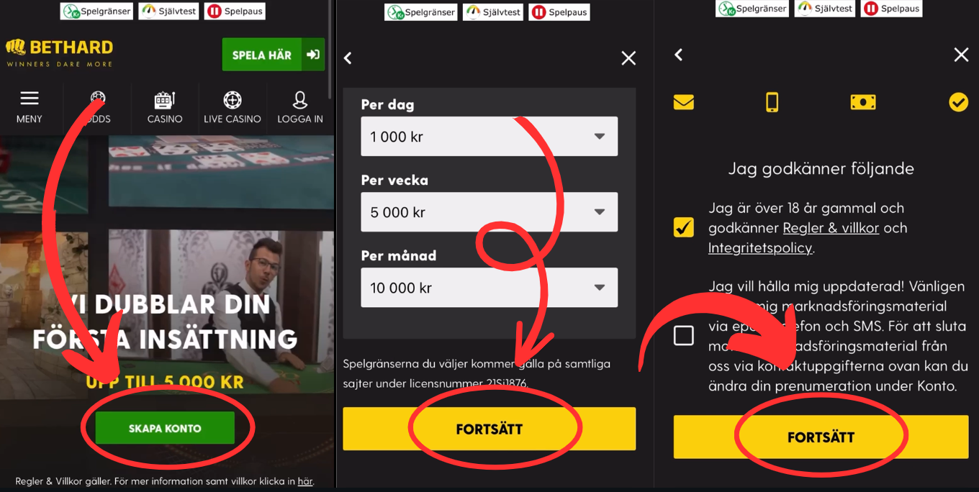Click the green Spela Här button
This screenshot has width=979, height=492.
pyautogui.click(x=274, y=55)
